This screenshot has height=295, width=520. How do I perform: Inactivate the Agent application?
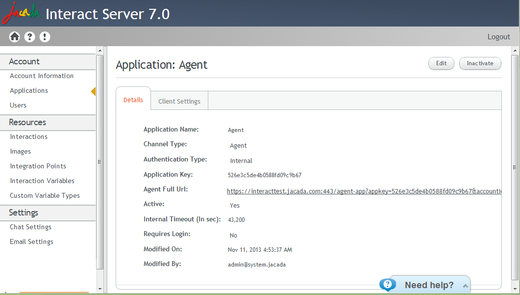(480, 63)
